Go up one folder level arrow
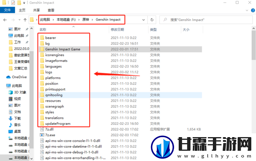The width and height of the screenshot is (256, 161). point(25,20)
